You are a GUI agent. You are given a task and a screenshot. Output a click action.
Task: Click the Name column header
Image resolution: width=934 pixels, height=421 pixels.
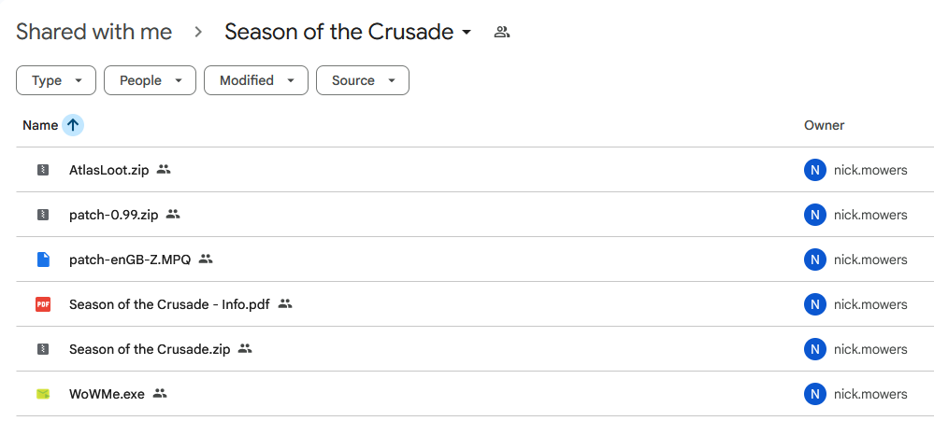[x=40, y=125]
